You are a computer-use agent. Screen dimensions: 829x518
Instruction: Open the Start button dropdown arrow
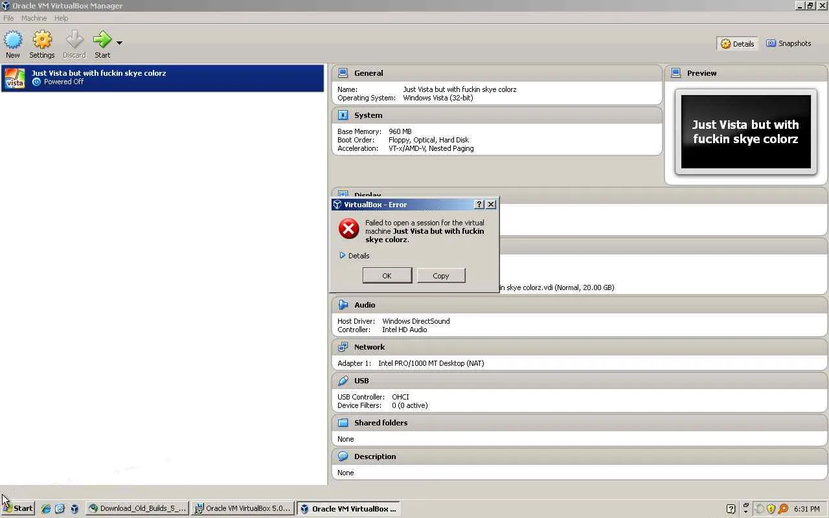tap(119, 43)
